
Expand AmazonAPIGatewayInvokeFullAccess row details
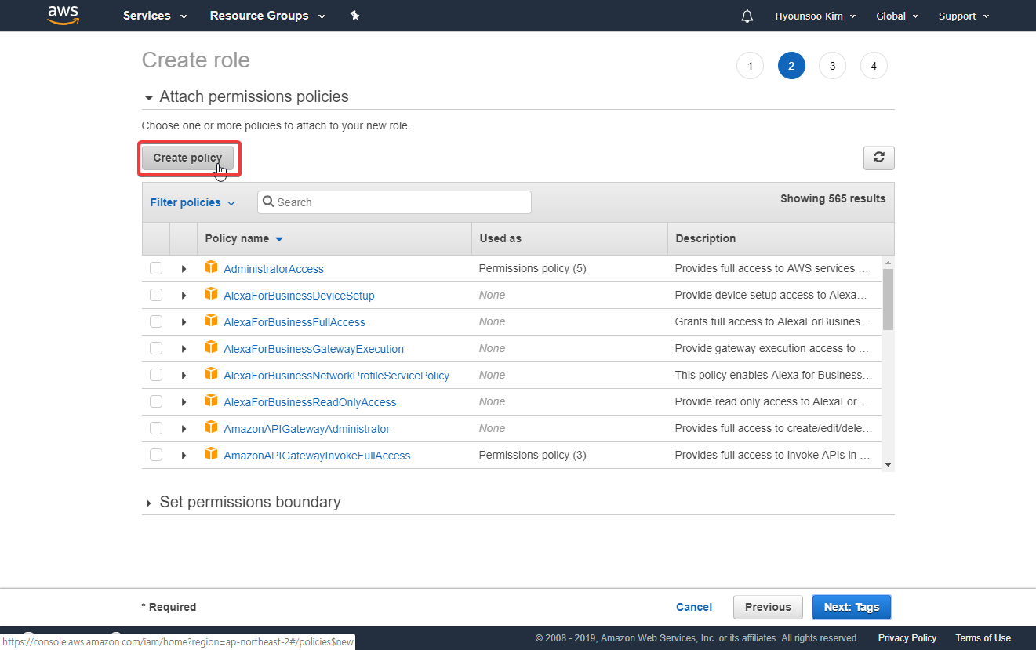tap(184, 456)
